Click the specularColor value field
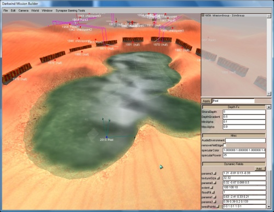The image size is (274, 212). [244, 150]
